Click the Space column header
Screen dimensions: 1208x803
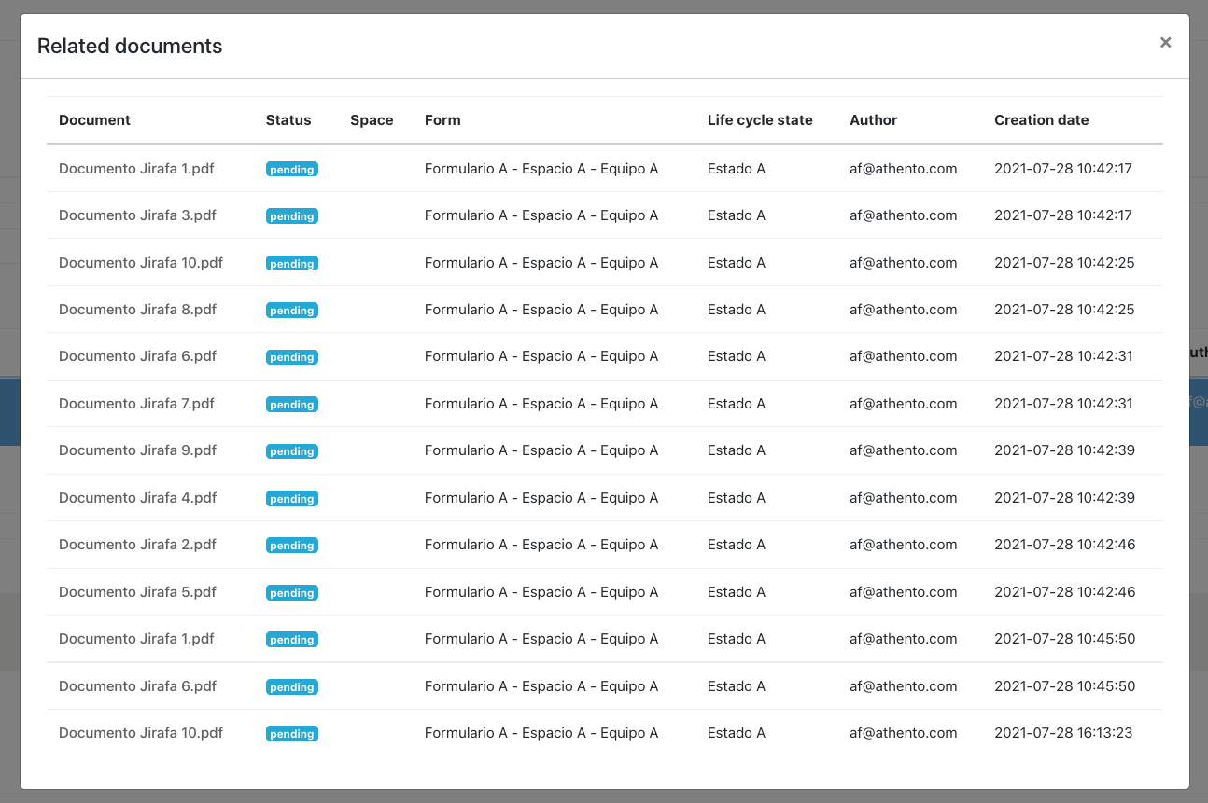pos(372,120)
